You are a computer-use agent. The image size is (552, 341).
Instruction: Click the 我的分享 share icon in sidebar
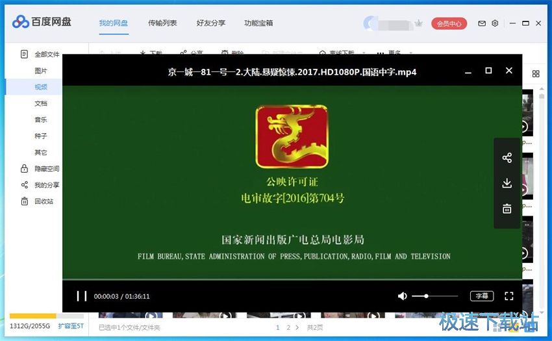(24, 185)
